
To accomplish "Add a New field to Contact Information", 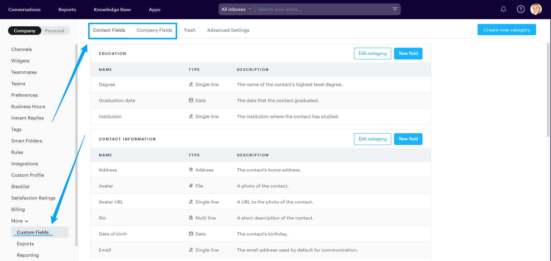I will pyautogui.click(x=408, y=139).
